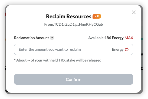
Task: Click the From: prefix before the address
Action: (x=49, y=24)
